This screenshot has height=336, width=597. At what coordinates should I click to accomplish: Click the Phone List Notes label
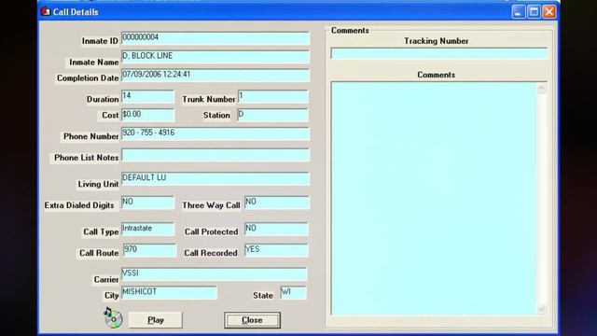coord(87,158)
